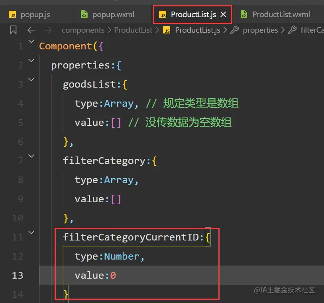Open the ProductList.js breadcrumb
Viewport: 324px width, 303px height.
pos(198,30)
